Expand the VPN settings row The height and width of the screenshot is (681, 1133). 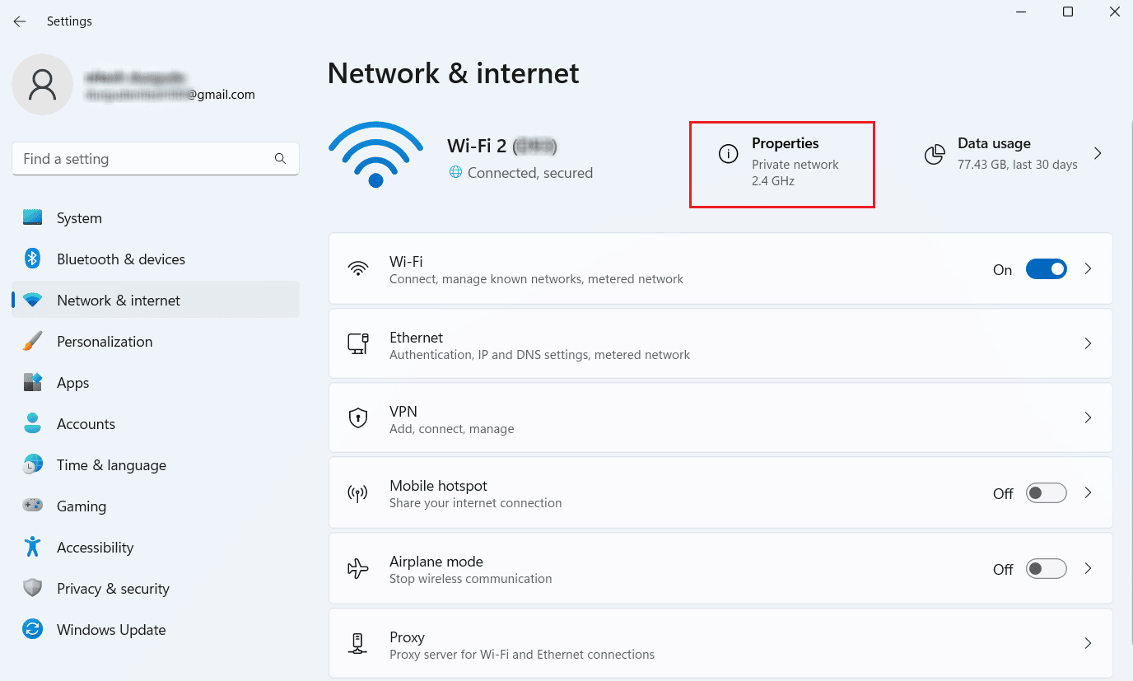pyautogui.click(x=1088, y=417)
